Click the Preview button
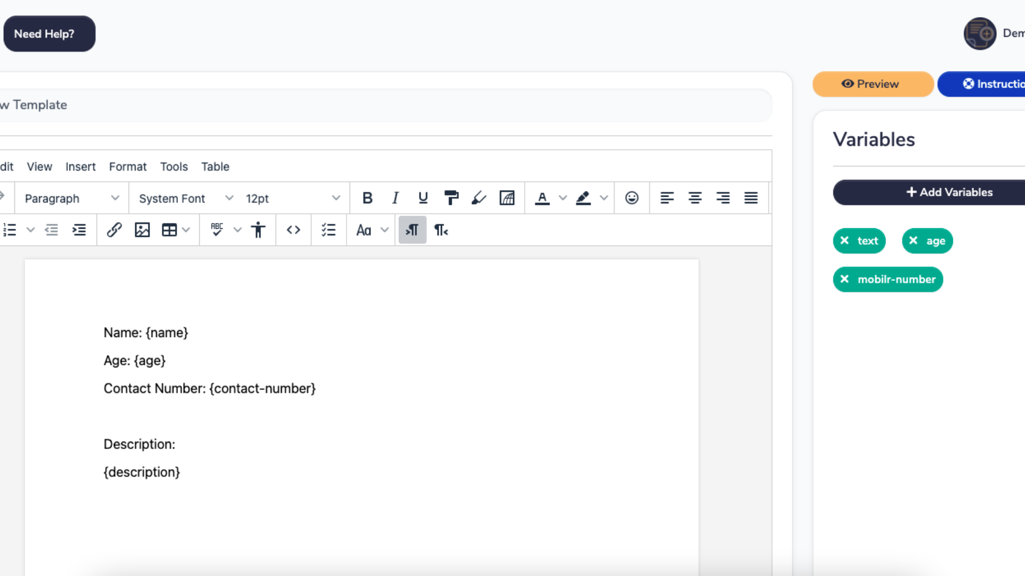 [872, 84]
